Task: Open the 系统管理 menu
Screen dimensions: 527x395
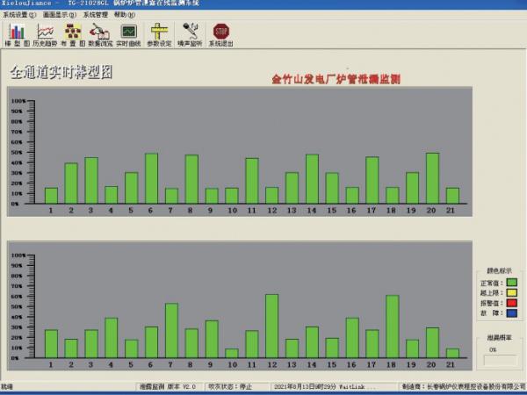Action: pos(96,15)
